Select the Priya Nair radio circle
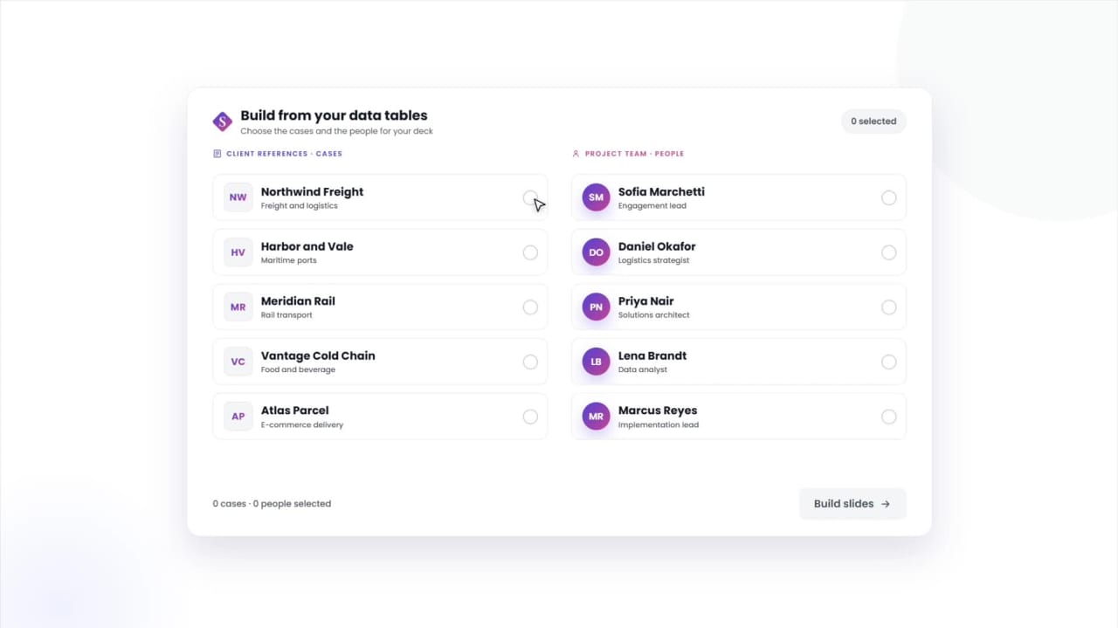This screenshot has height=628, width=1118. 888,307
